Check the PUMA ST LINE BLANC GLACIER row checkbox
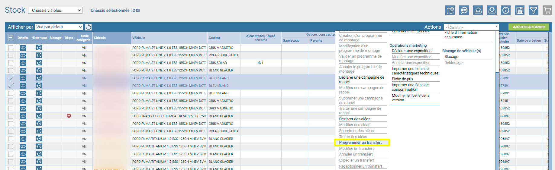The height and width of the screenshot is (170, 555). 11,71
